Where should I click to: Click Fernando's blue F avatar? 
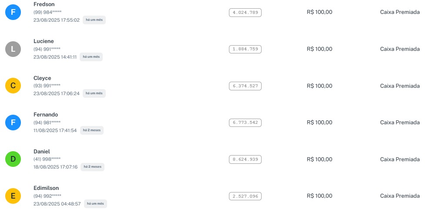(13, 123)
